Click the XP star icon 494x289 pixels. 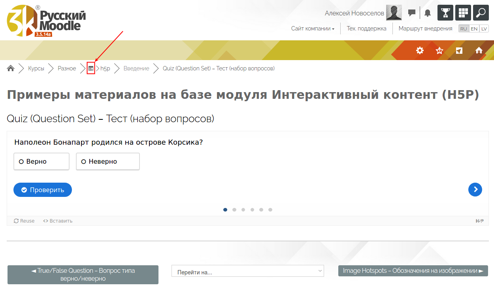point(439,50)
